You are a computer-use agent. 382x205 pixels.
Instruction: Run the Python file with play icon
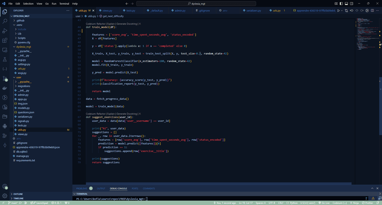point(338,10)
